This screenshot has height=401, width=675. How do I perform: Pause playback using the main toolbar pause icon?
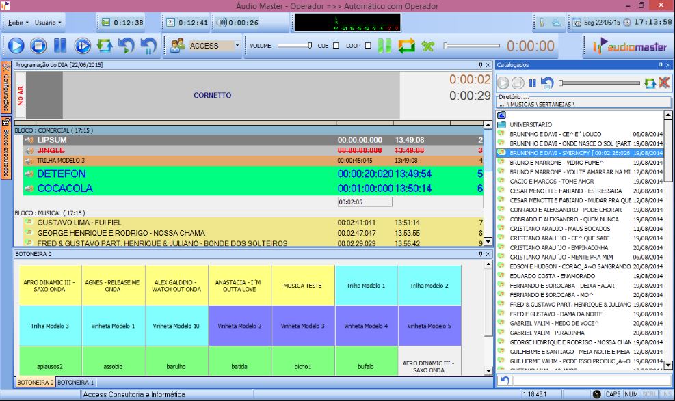click(x=59, y=46)
